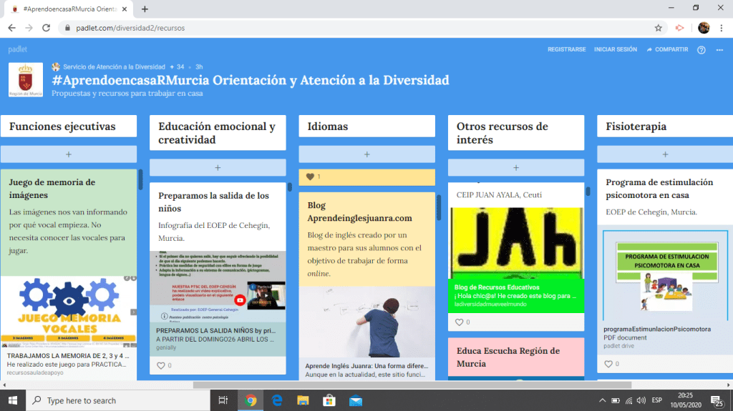Add a post under the Fisioterapia column
Screen dimensions: 733x411
[664, 154]
